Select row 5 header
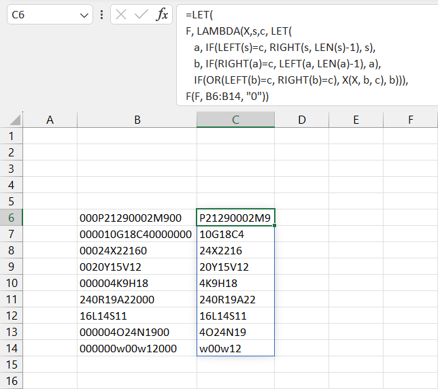Screen dimensions: 438x389 (11, 201)
